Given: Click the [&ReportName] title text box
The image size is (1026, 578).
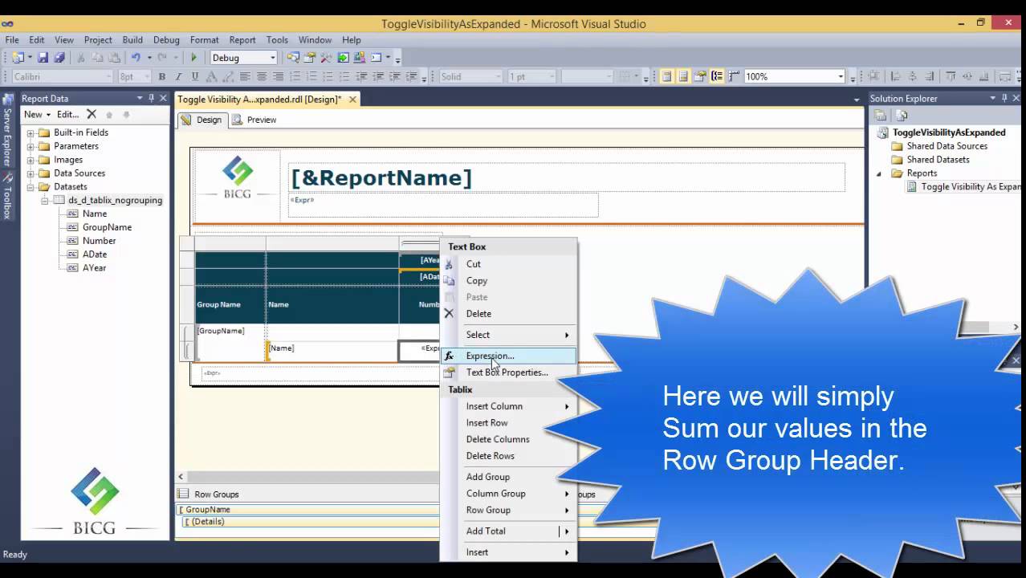Looking at the screenshot, I should tap(566, 177).
